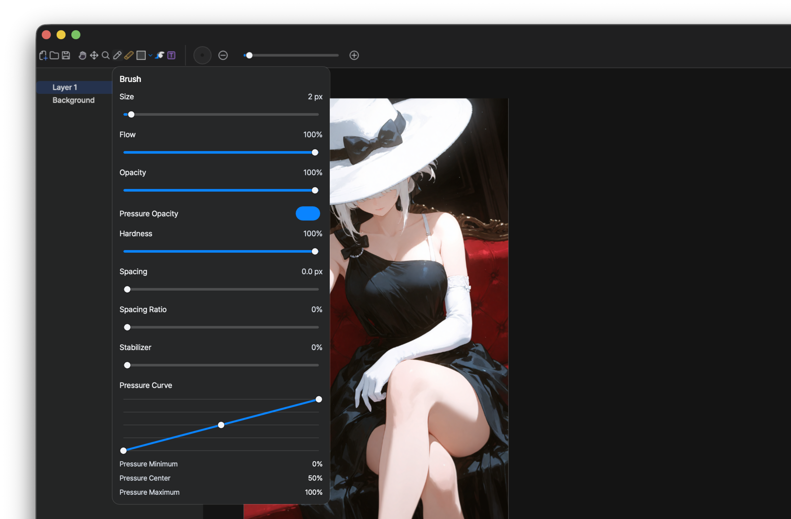
Task: Click the Spacing Ratio slider handle
Action: [127, 328]
